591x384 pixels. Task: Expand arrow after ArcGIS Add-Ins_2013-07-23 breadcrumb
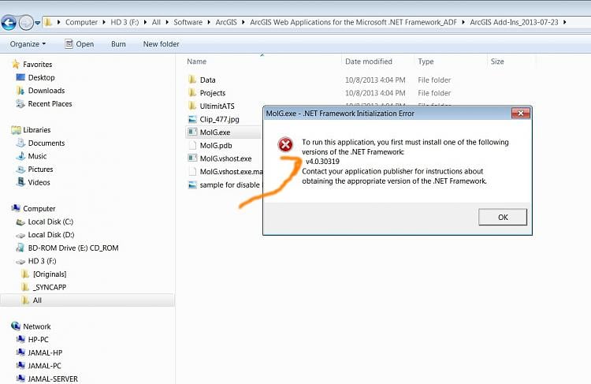pyautogui.click(x=565, y=22)
